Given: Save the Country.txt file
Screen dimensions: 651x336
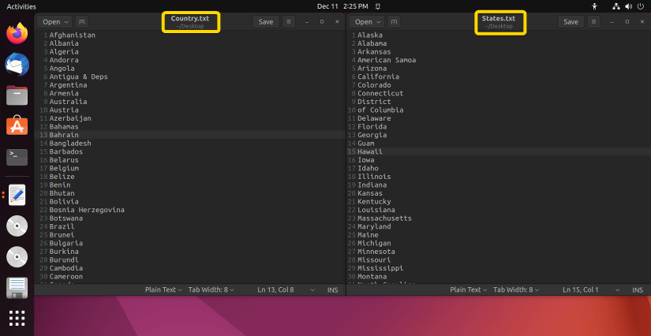Looking at the screenshot, I should pos(266,21).
